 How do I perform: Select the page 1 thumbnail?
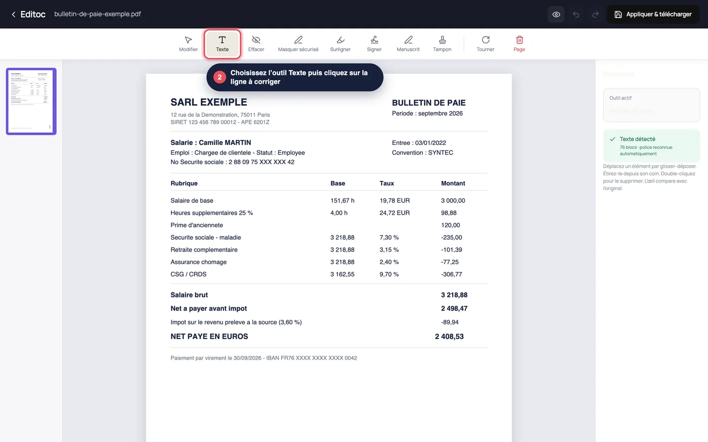31,102
